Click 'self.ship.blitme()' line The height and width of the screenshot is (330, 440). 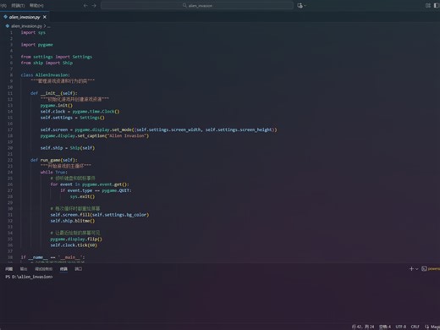73,221
